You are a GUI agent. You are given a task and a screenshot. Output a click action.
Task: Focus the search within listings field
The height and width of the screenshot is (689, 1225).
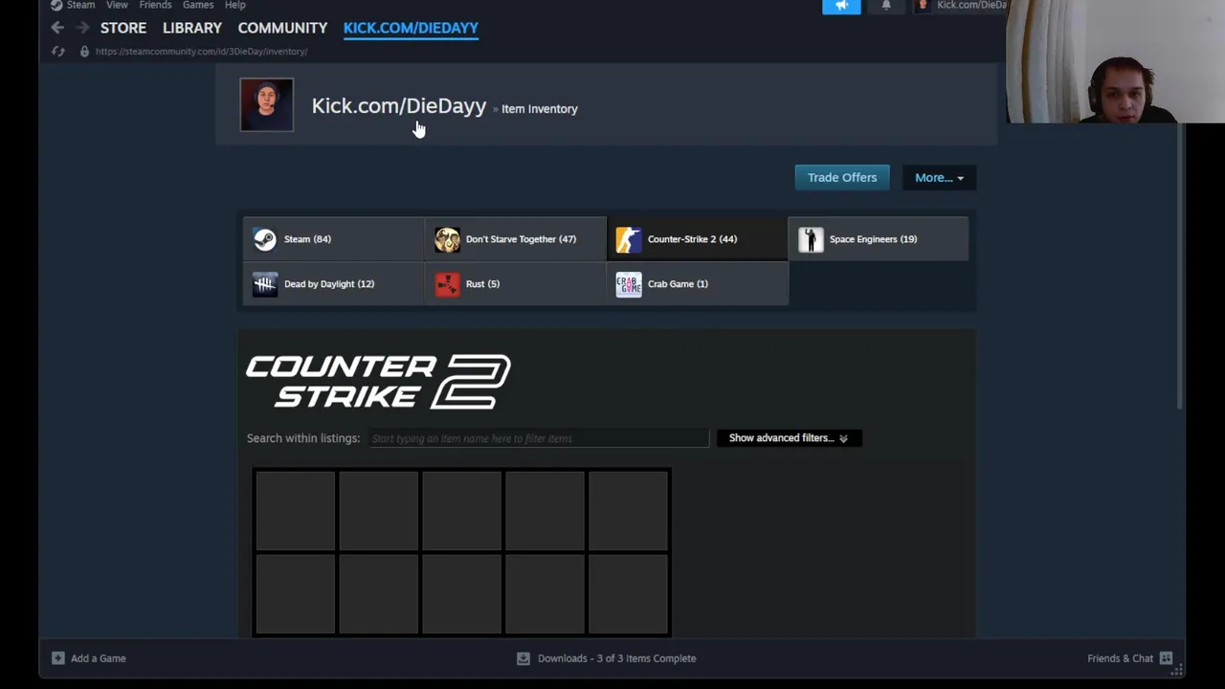(540, 438)
